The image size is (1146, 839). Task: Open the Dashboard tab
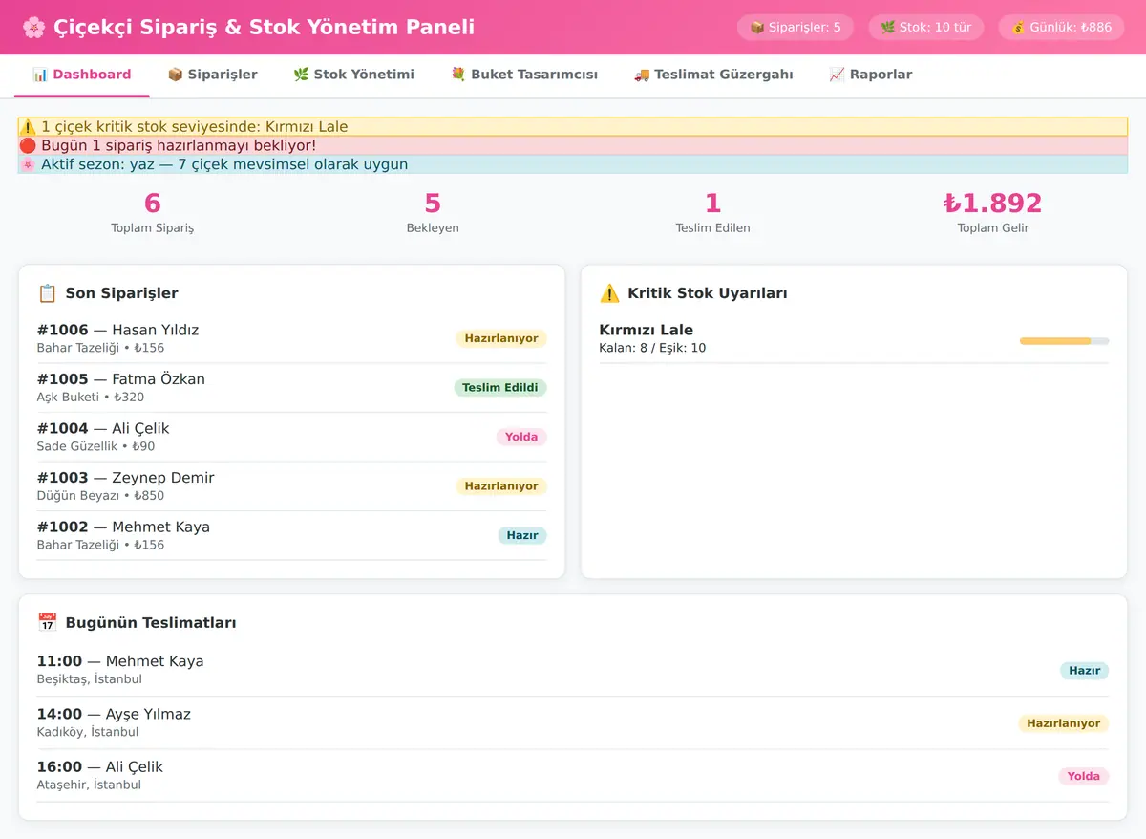click(82, 75)
